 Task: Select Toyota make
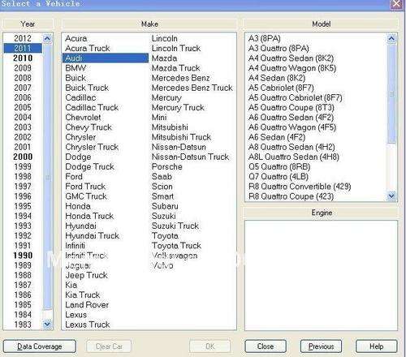[x=165, y=235]
